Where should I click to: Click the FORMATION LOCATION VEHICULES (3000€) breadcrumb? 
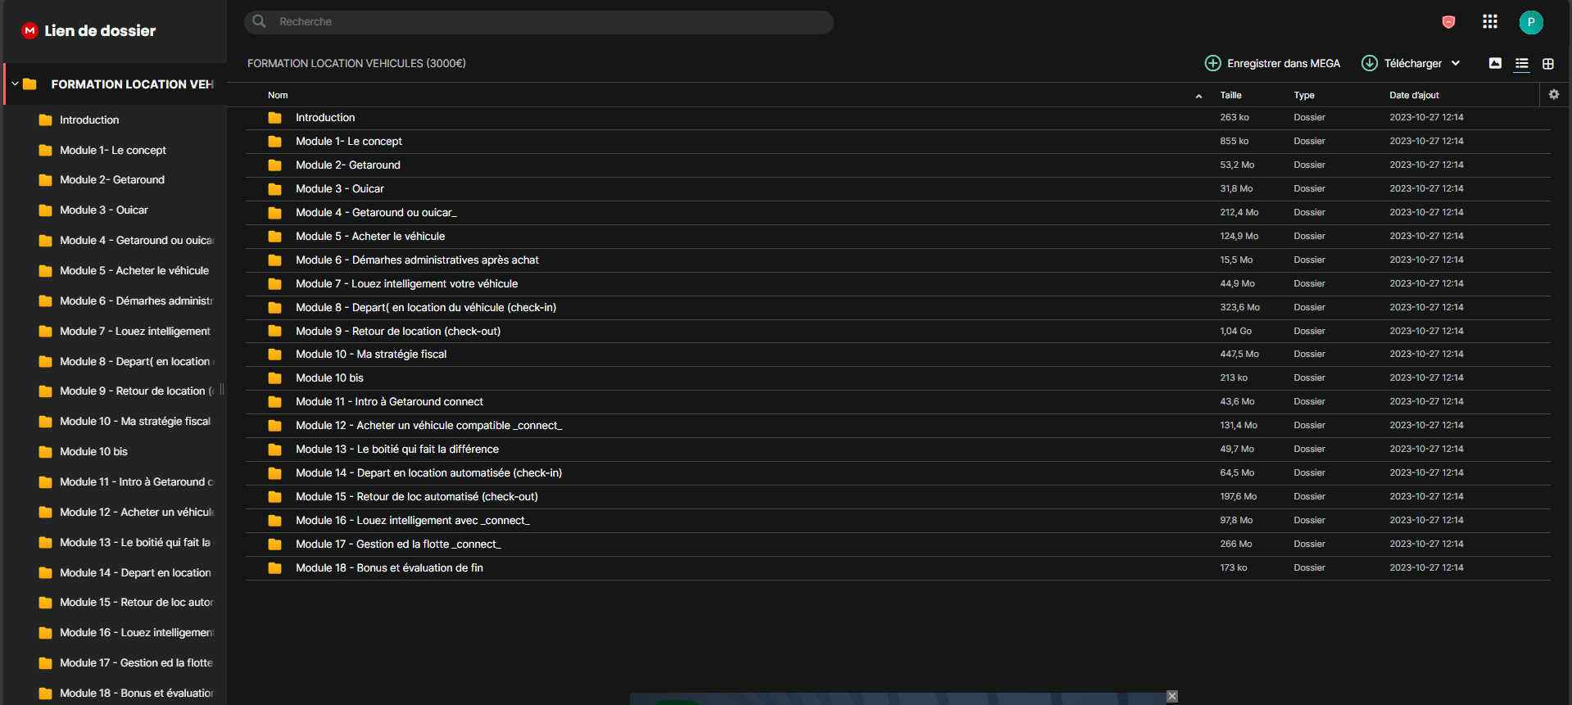coord(356,63)
